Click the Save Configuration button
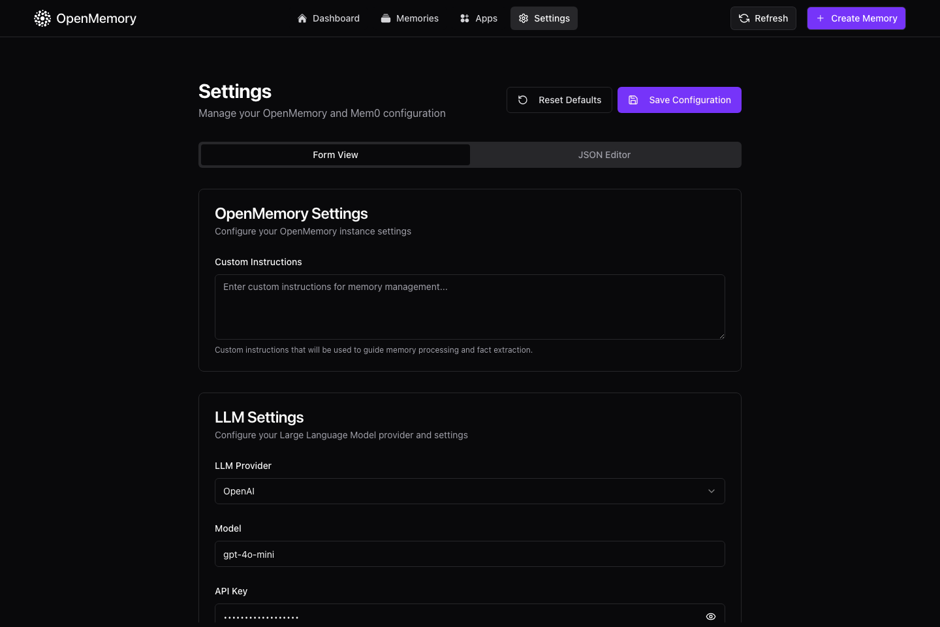This screenshot has width=940, height=627. click(680, 100)
